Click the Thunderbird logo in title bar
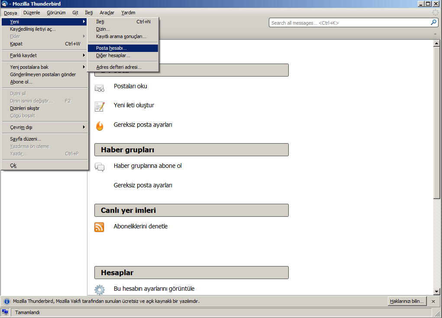The height and width of the screenshot is (318, 442). [x=4, y=3]
